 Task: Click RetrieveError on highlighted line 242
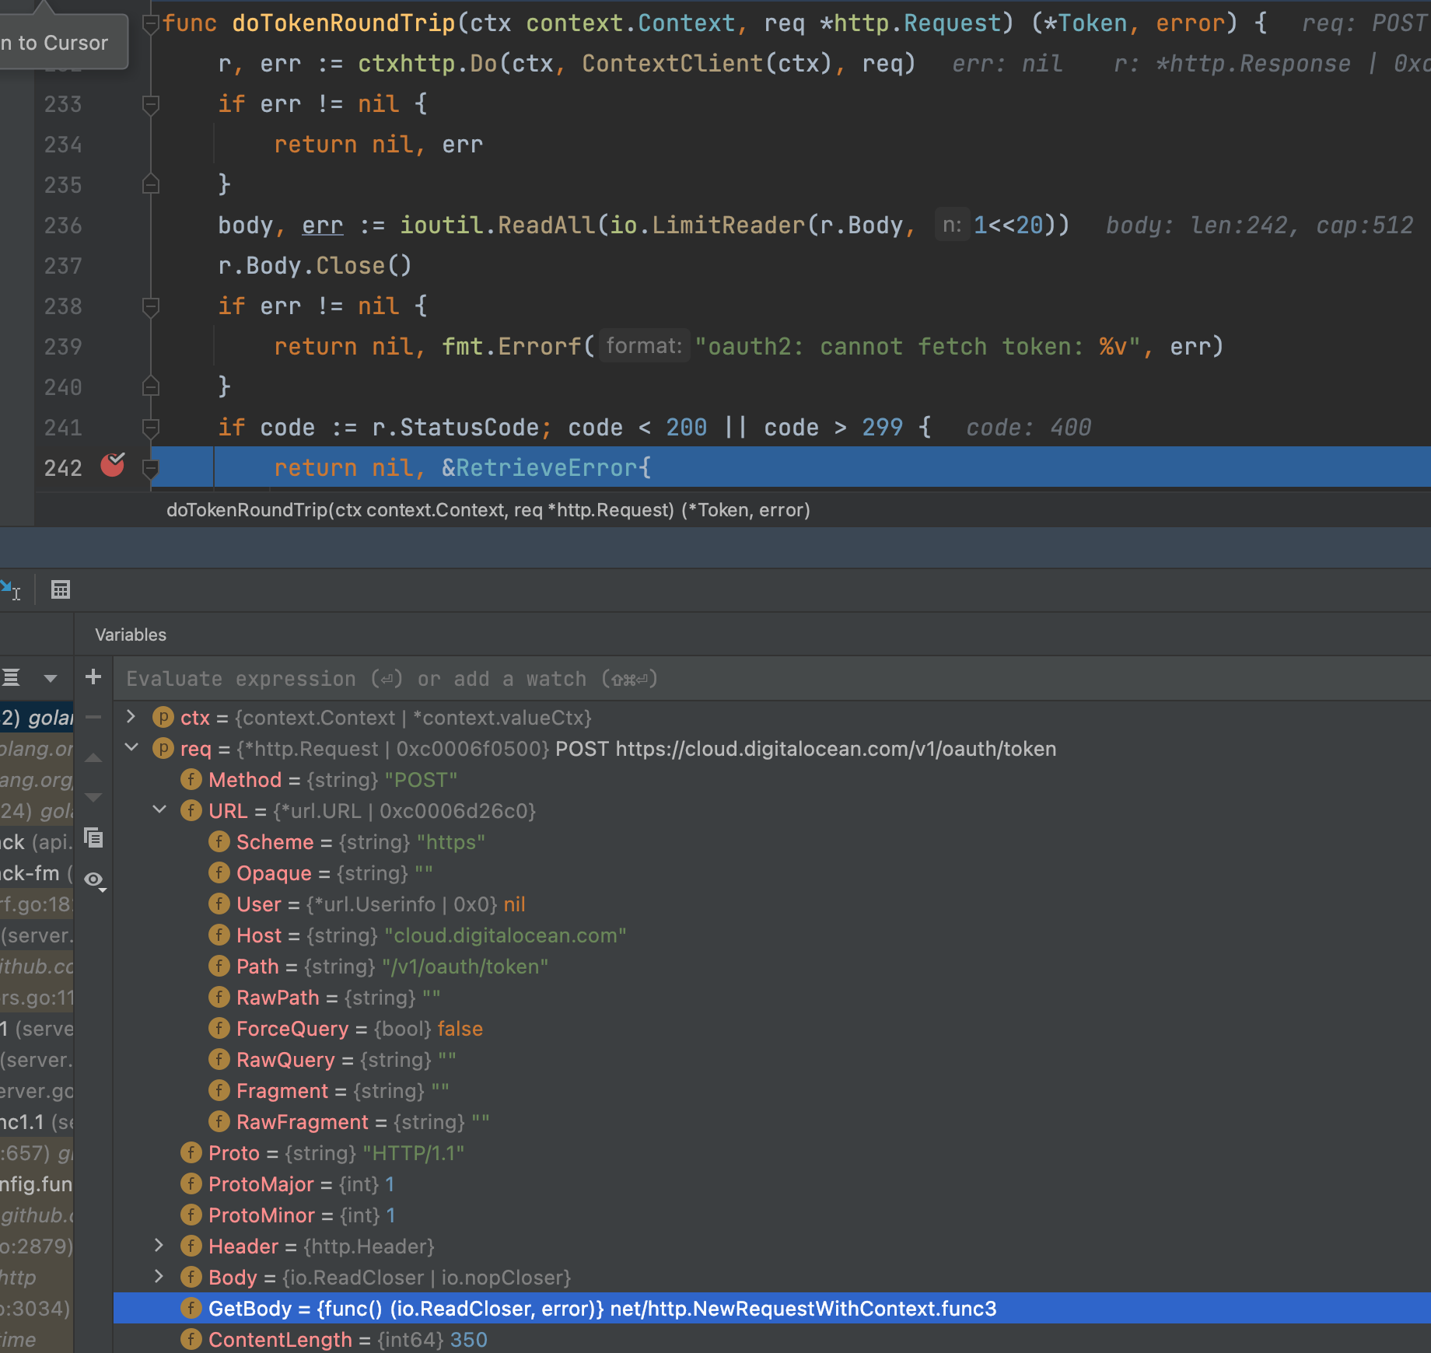pyautogui.click(x=547, y=468)
